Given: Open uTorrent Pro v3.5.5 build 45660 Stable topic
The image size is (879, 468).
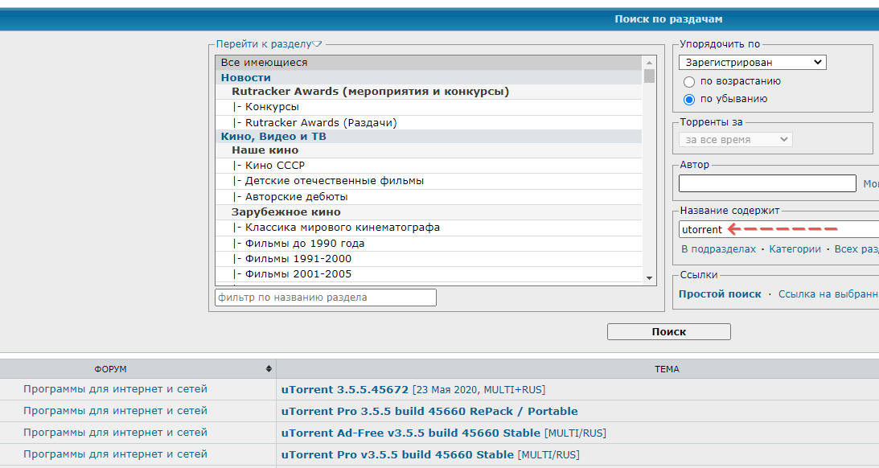Looking at the screenshot, I should tap(397, 455).
